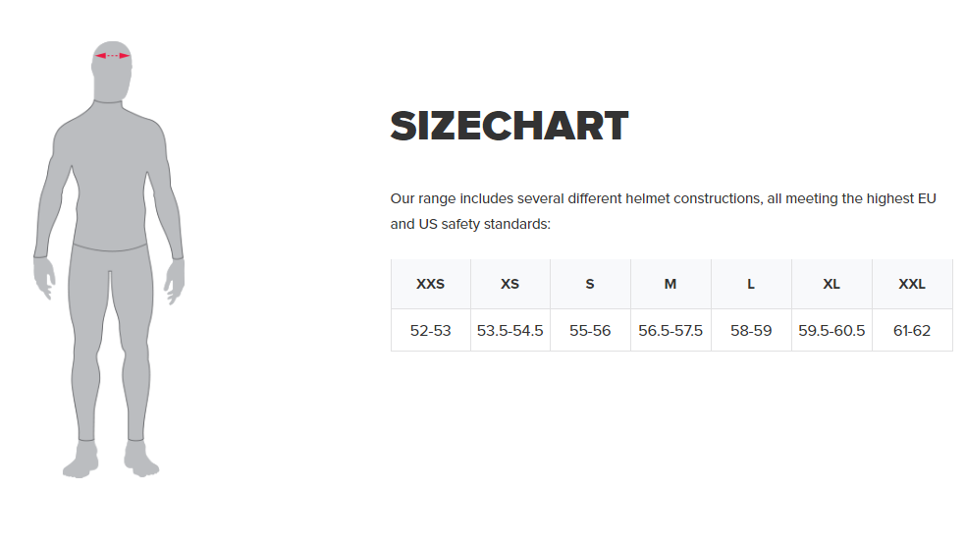Click the helmet constructions description paragraph

tap(664, 211)
